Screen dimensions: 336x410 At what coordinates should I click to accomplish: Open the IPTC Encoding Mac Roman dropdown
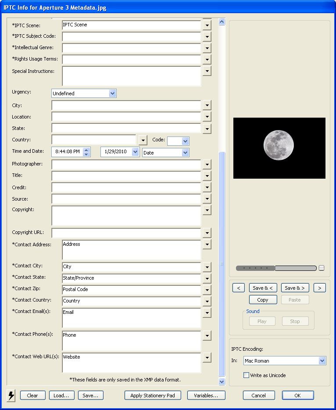click(x=322, y=361)
